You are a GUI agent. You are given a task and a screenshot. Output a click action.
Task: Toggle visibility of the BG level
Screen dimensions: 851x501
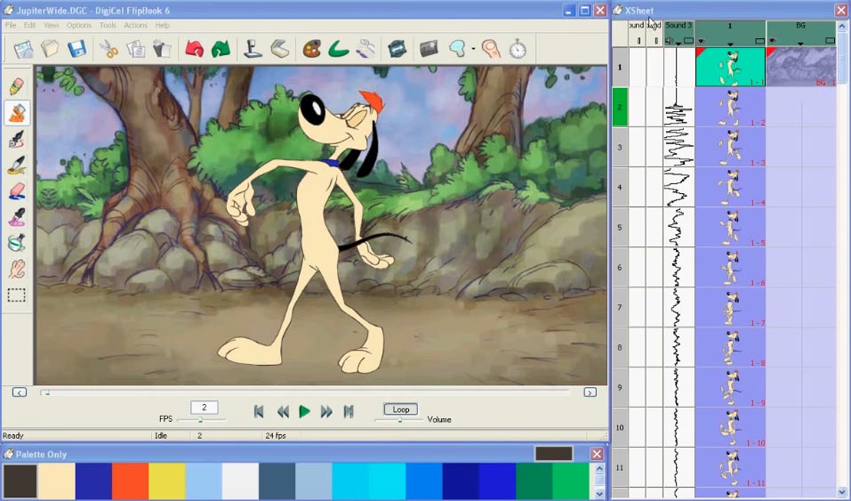772,41
